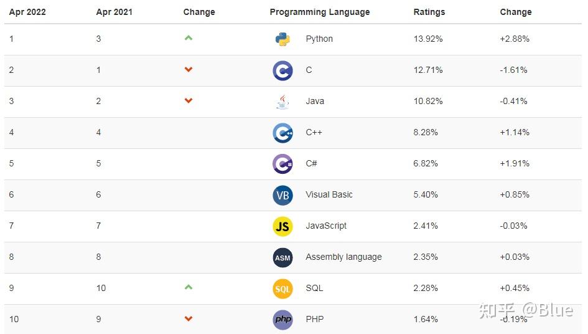Click the C++ logo icon
This screenshot has height=334, width=588.
[282, 133]
